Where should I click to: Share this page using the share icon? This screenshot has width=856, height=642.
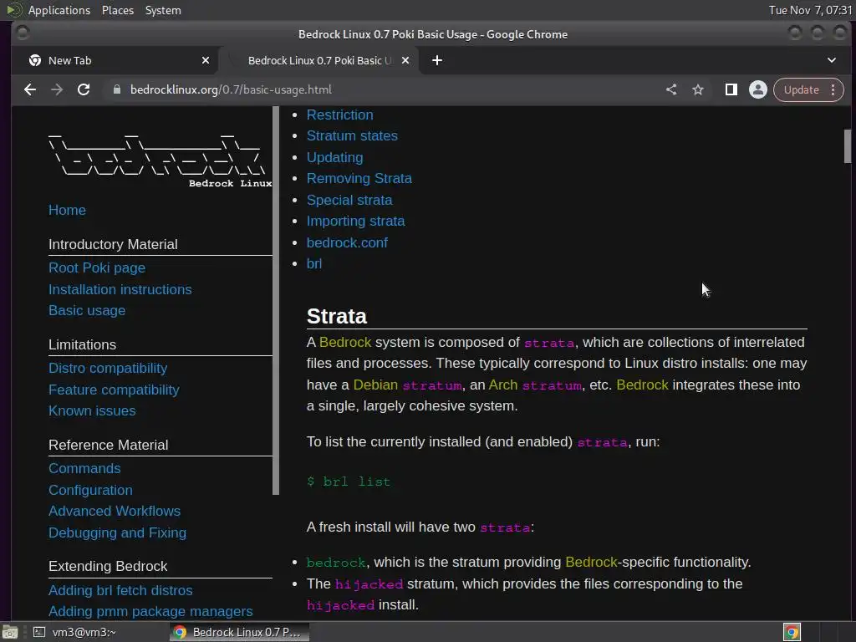tap(671, 89)
